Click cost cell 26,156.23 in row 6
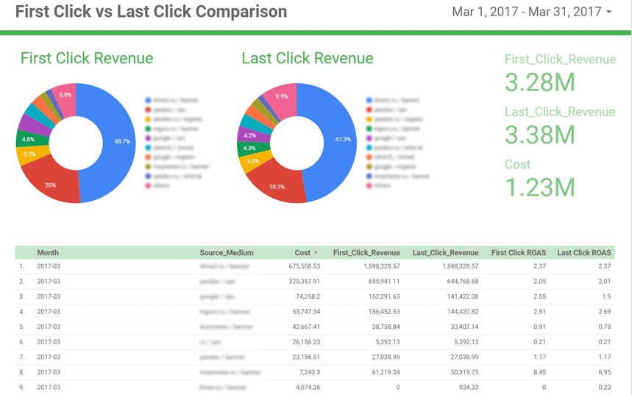 [x=306, y=342]
